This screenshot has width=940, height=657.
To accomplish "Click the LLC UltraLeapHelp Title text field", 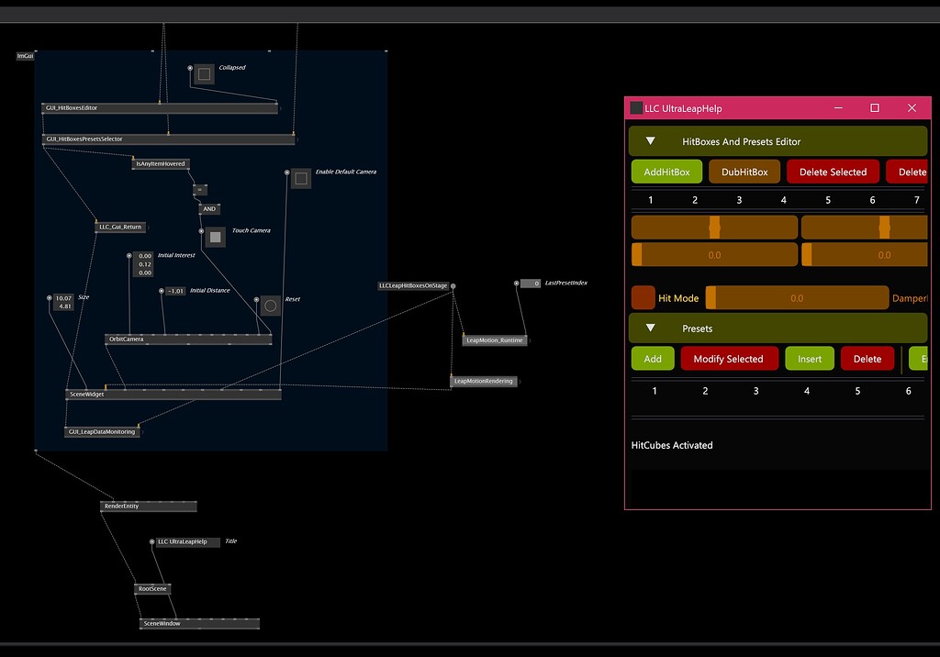I will tap(187, 542).
